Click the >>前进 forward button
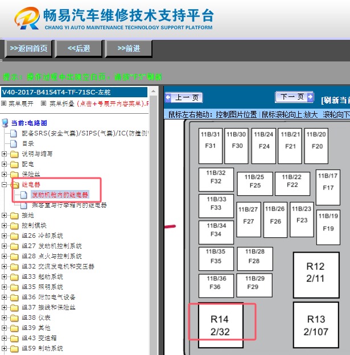This screenshot has height=355, width=350. (x=129, y=48)
